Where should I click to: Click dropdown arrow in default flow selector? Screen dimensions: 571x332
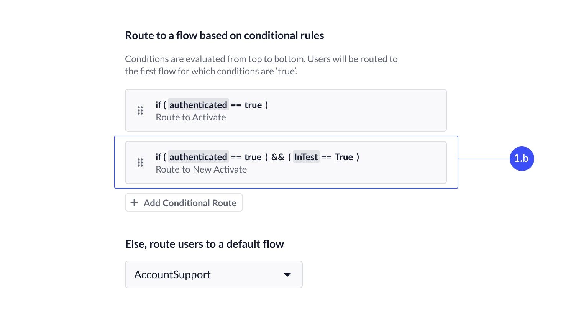(287, 274)
